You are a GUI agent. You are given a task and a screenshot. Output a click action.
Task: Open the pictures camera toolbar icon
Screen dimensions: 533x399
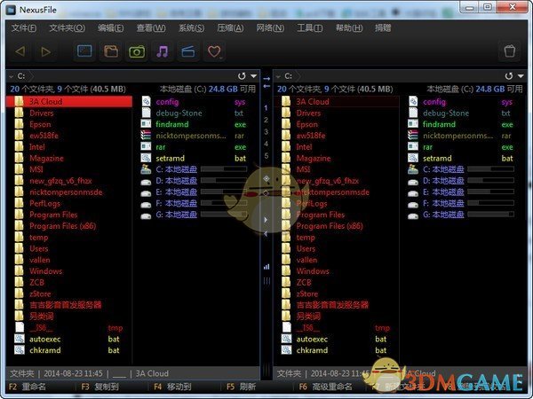coord(137,51)
